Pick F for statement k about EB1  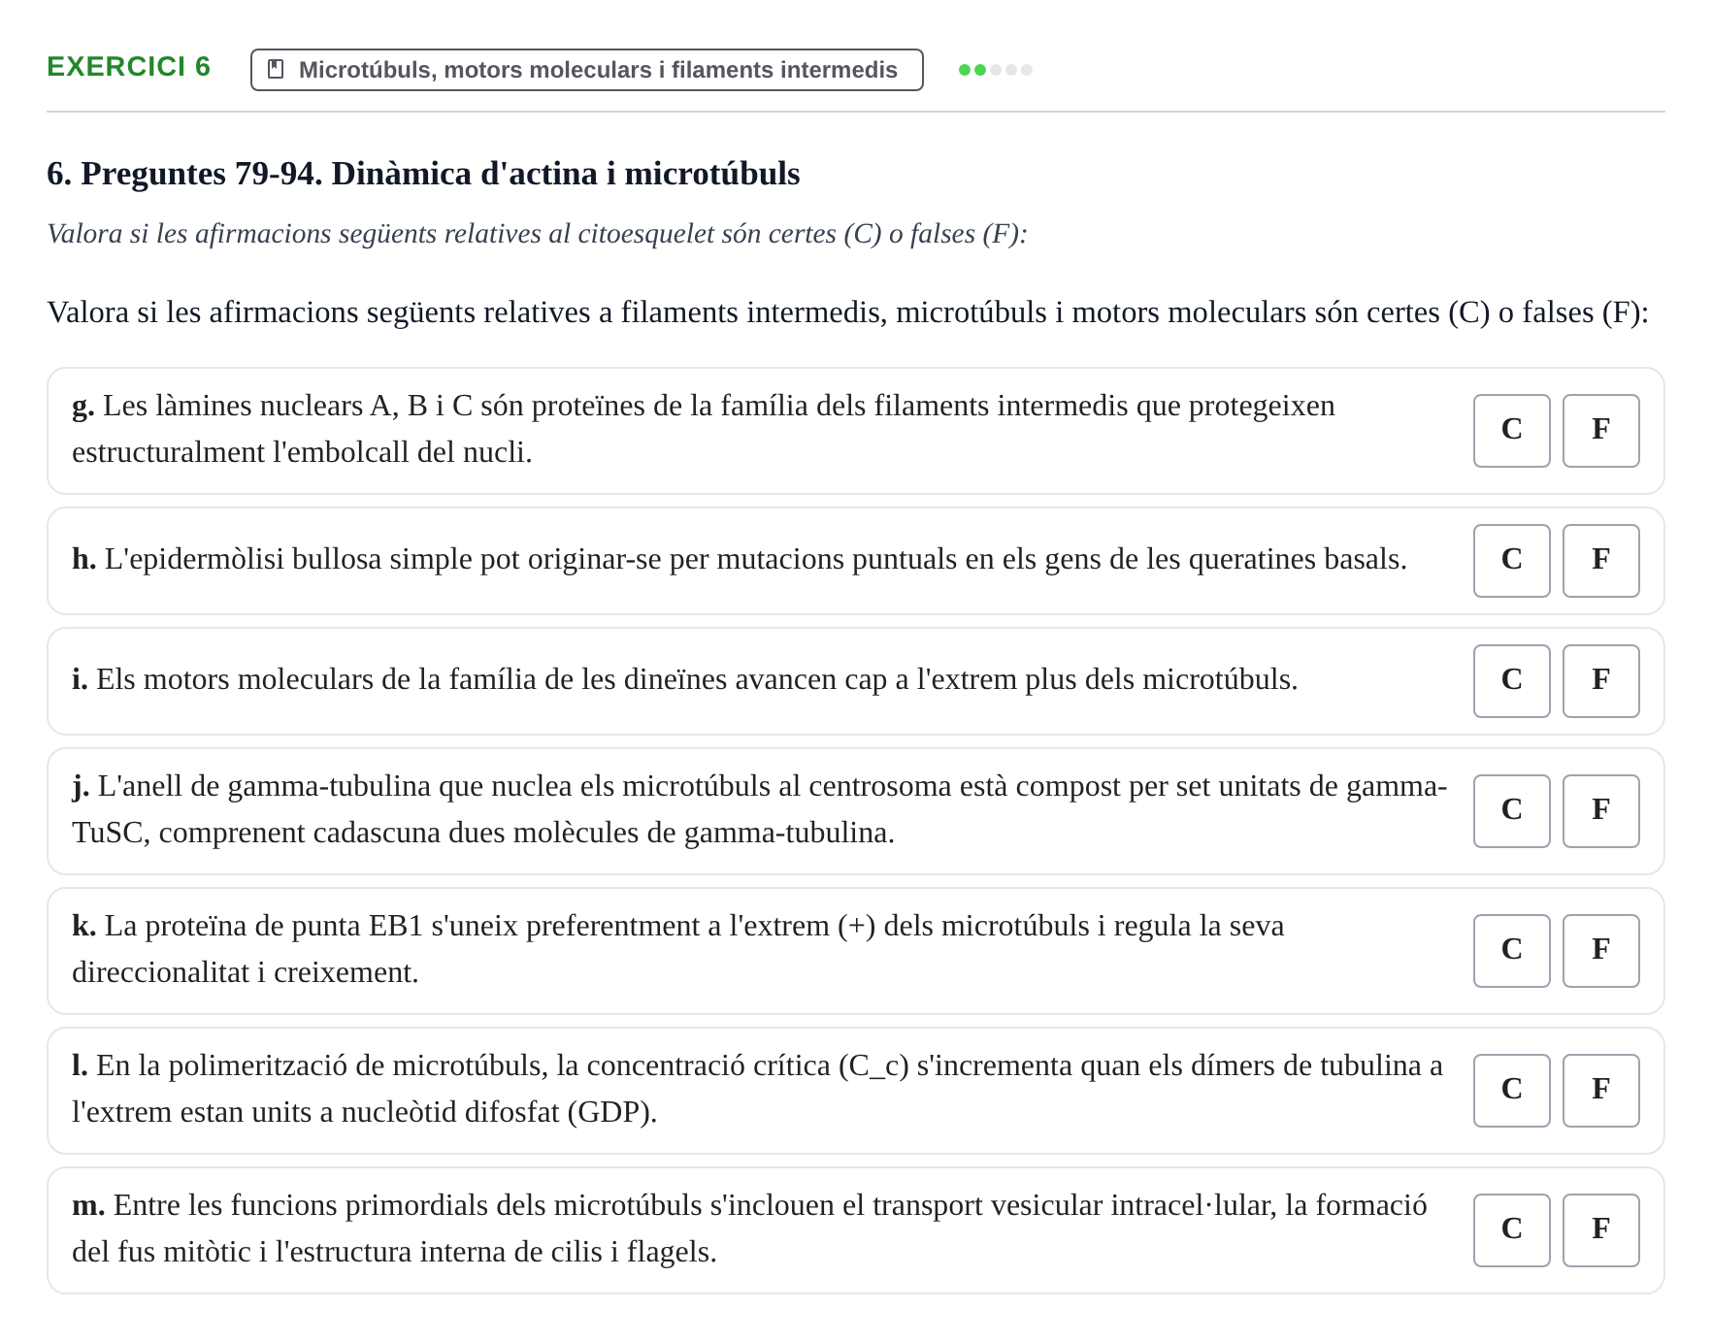(x=1600, y=950)
